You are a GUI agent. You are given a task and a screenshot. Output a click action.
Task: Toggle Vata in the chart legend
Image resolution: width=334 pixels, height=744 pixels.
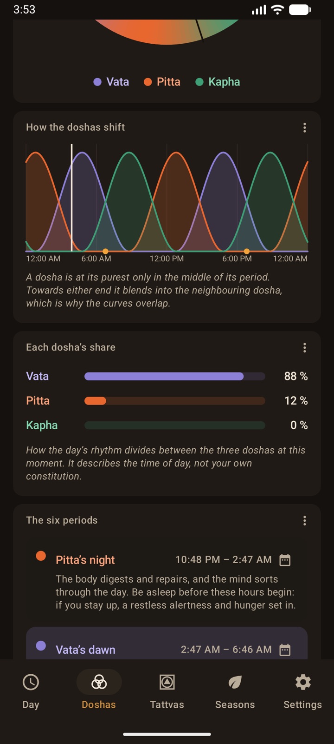[x=111, y=82]
